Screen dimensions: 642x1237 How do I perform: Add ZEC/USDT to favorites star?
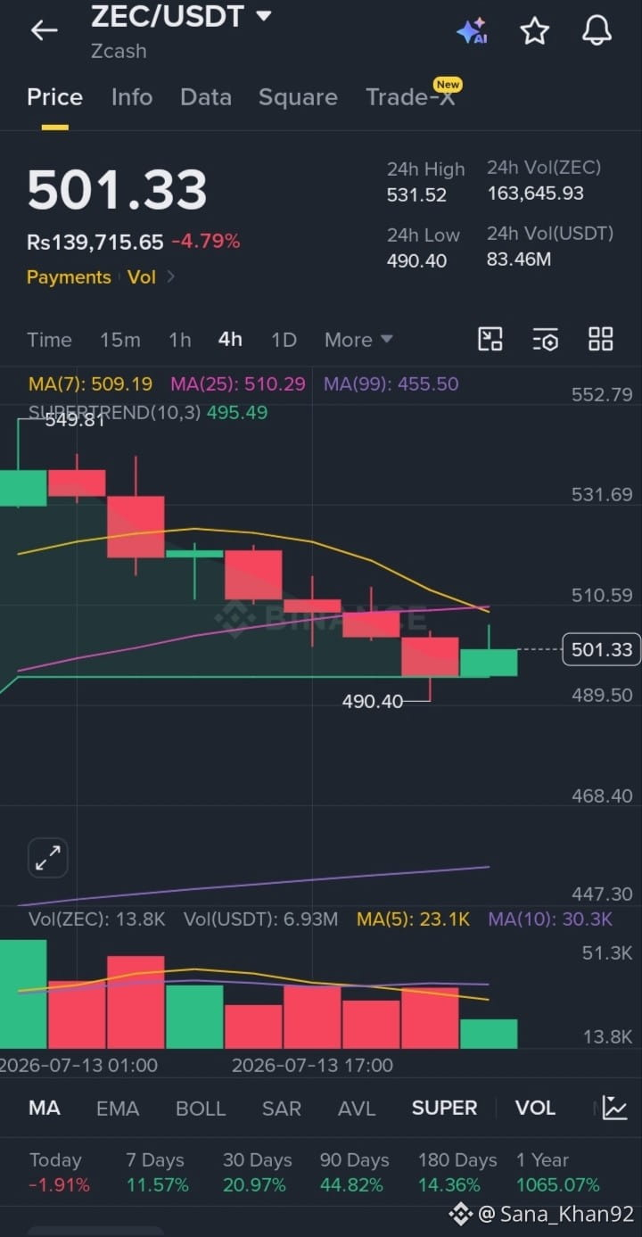[x=534, y=31]
